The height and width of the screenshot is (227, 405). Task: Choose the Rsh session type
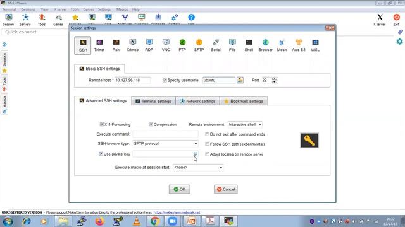point(116,45)
